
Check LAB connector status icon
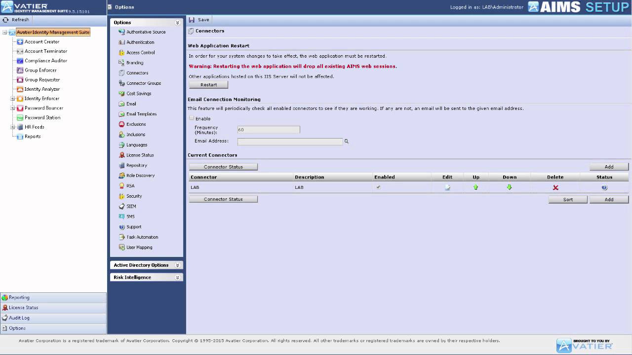pos(604,187)
